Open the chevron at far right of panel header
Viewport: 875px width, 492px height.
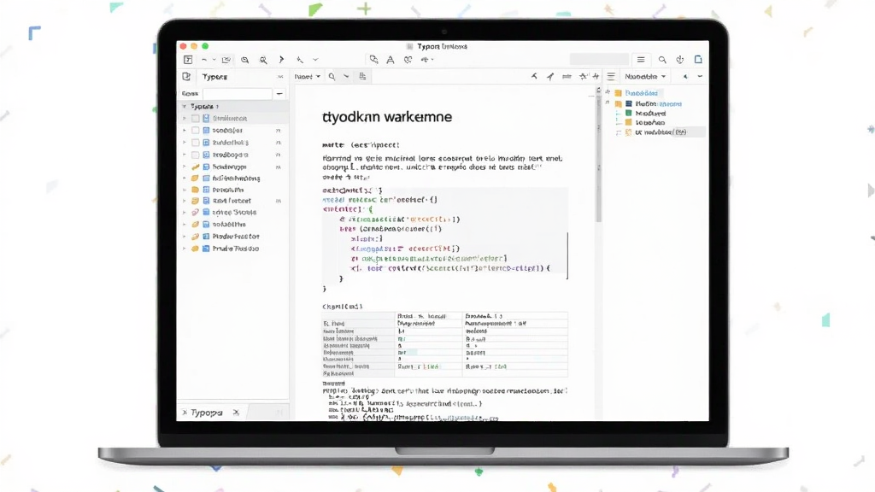[x=700, y=76]
